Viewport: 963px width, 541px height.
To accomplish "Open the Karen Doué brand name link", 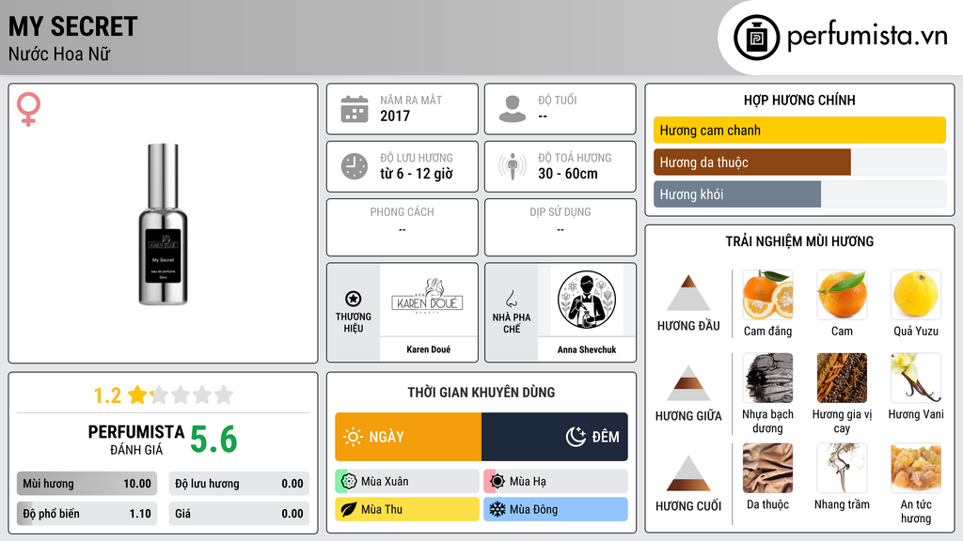I will point(428,349).
